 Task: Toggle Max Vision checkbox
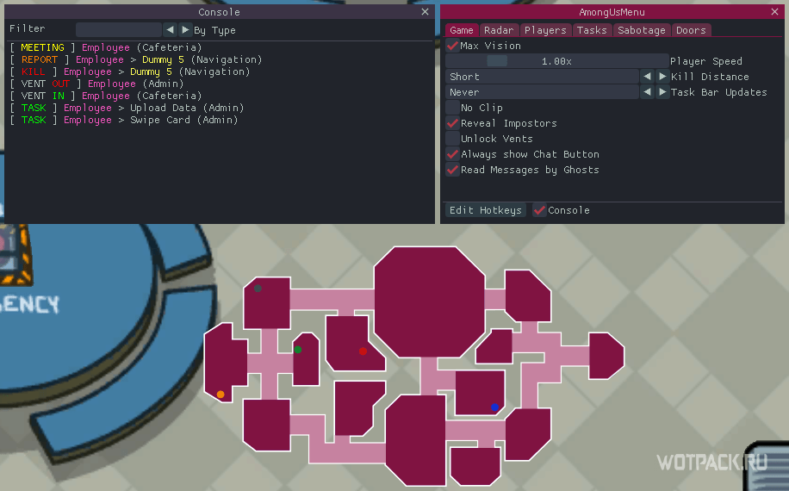[x=452, y=46]
